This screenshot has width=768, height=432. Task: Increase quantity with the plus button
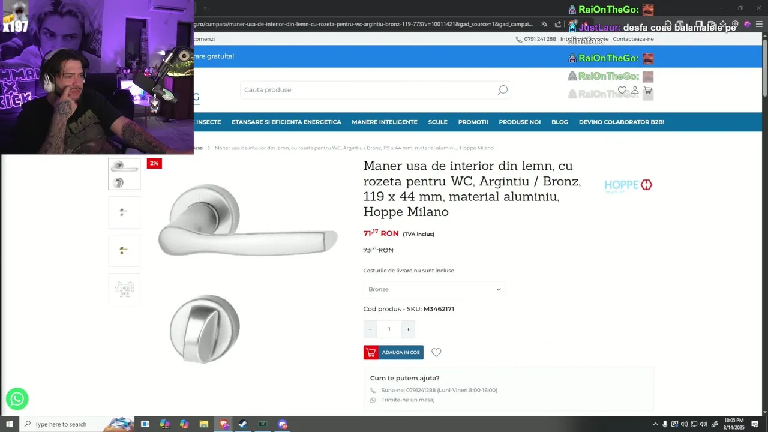tap(408, 329)
